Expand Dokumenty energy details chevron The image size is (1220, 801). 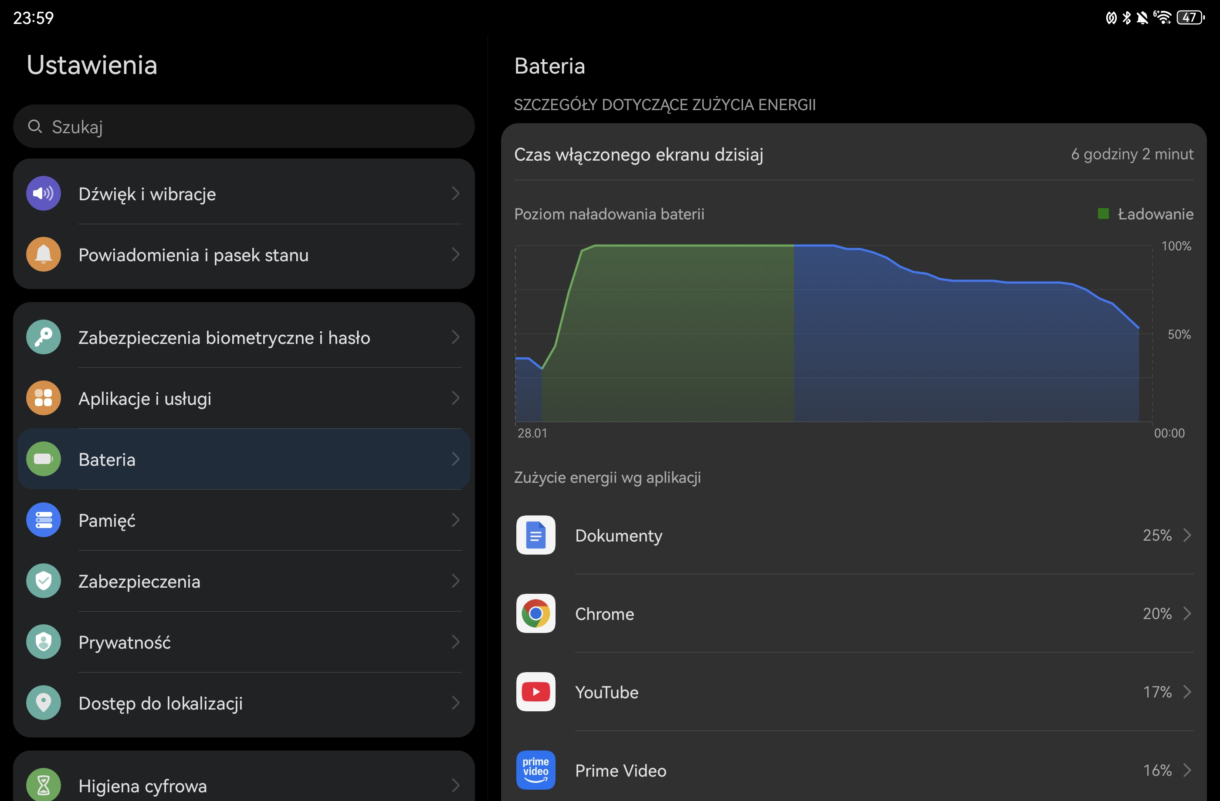[1187, 535]
